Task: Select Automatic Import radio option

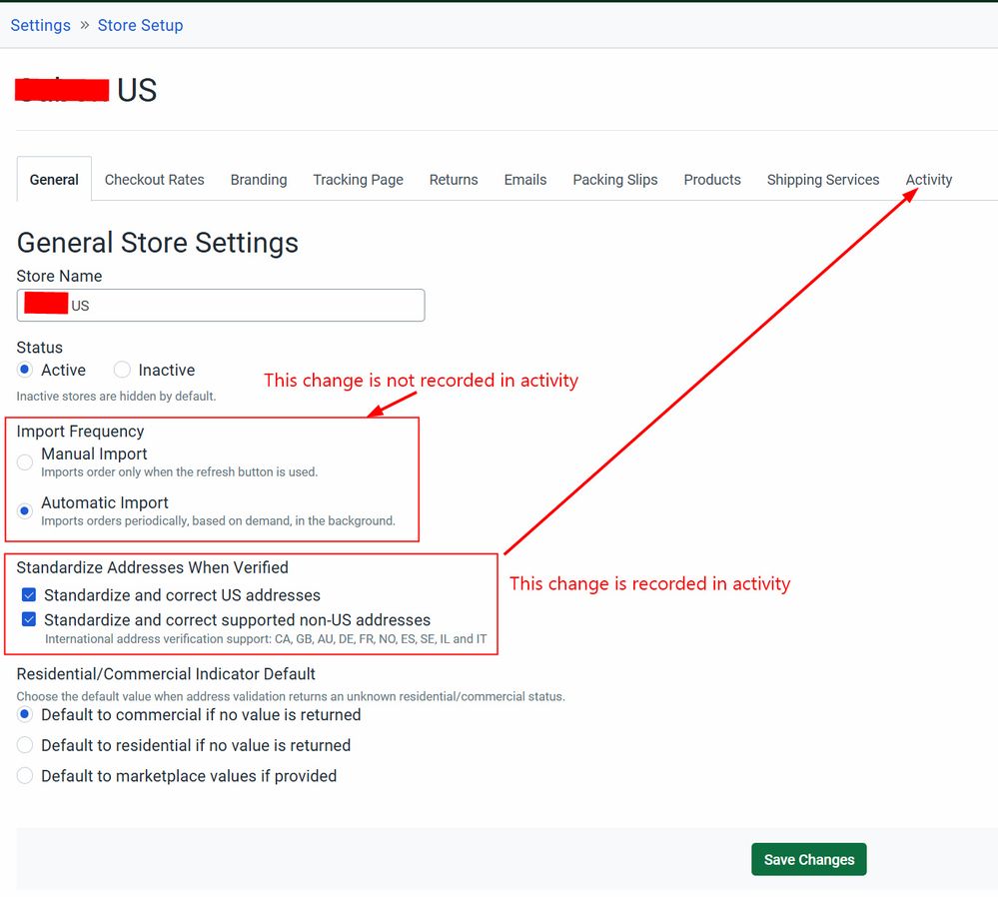Action: tap(25, 510)
